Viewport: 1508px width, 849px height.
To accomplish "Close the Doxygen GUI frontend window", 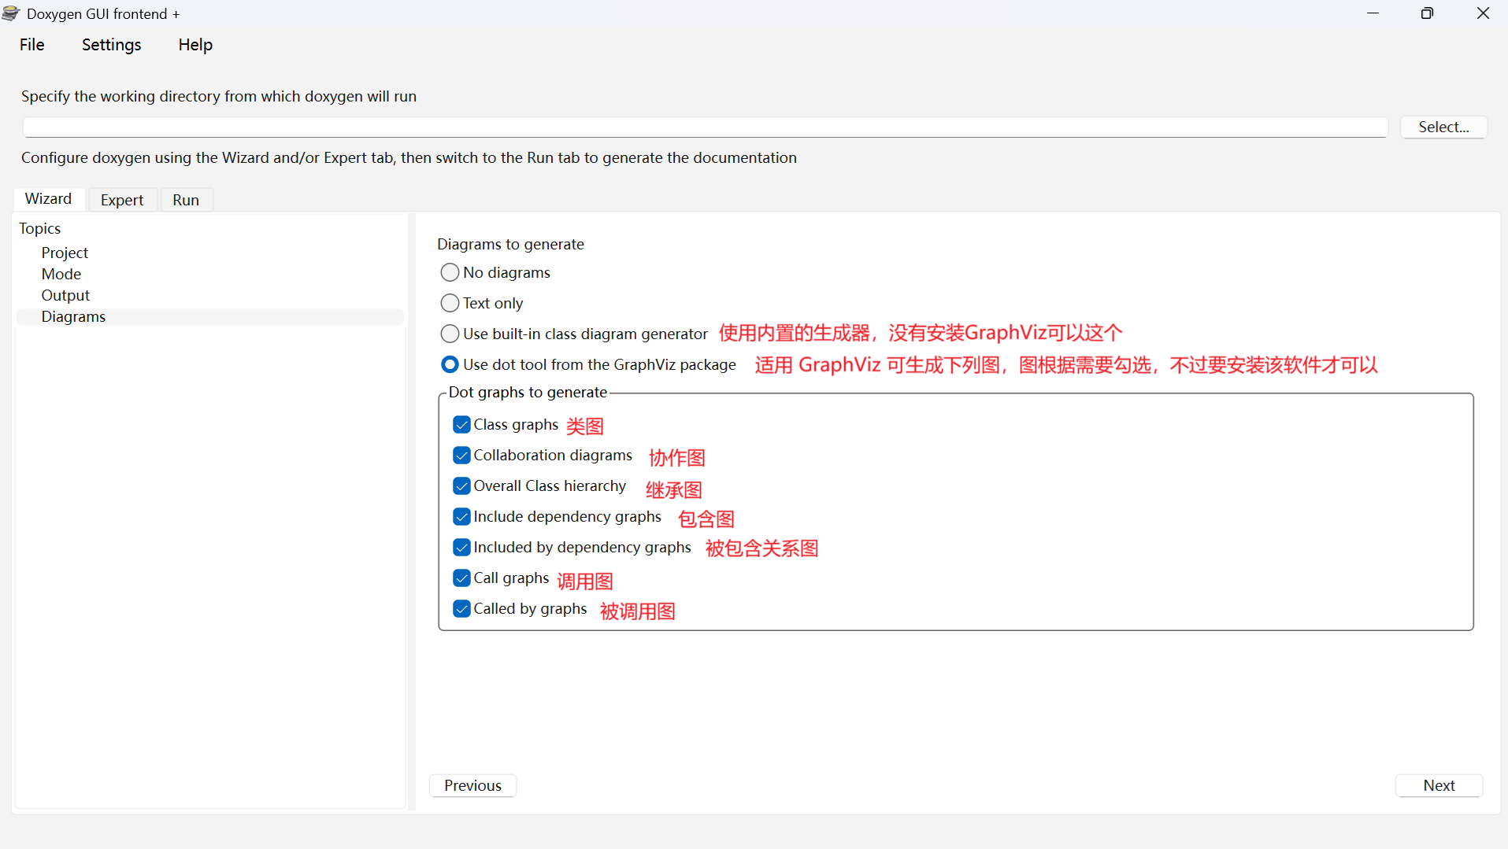I will (x=1483, y=13).
